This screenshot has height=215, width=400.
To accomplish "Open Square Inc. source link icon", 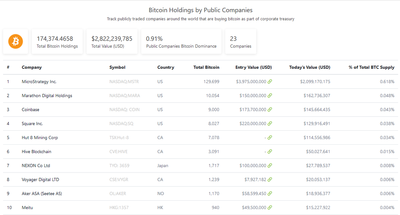I will (270, 123).
